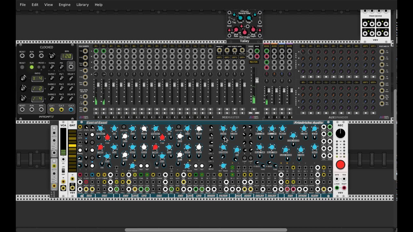The image size is (413, 232).
Task: Click the horizontal scrollbar at the bottom
Action: pyautogui.click(x=206, y=230)
